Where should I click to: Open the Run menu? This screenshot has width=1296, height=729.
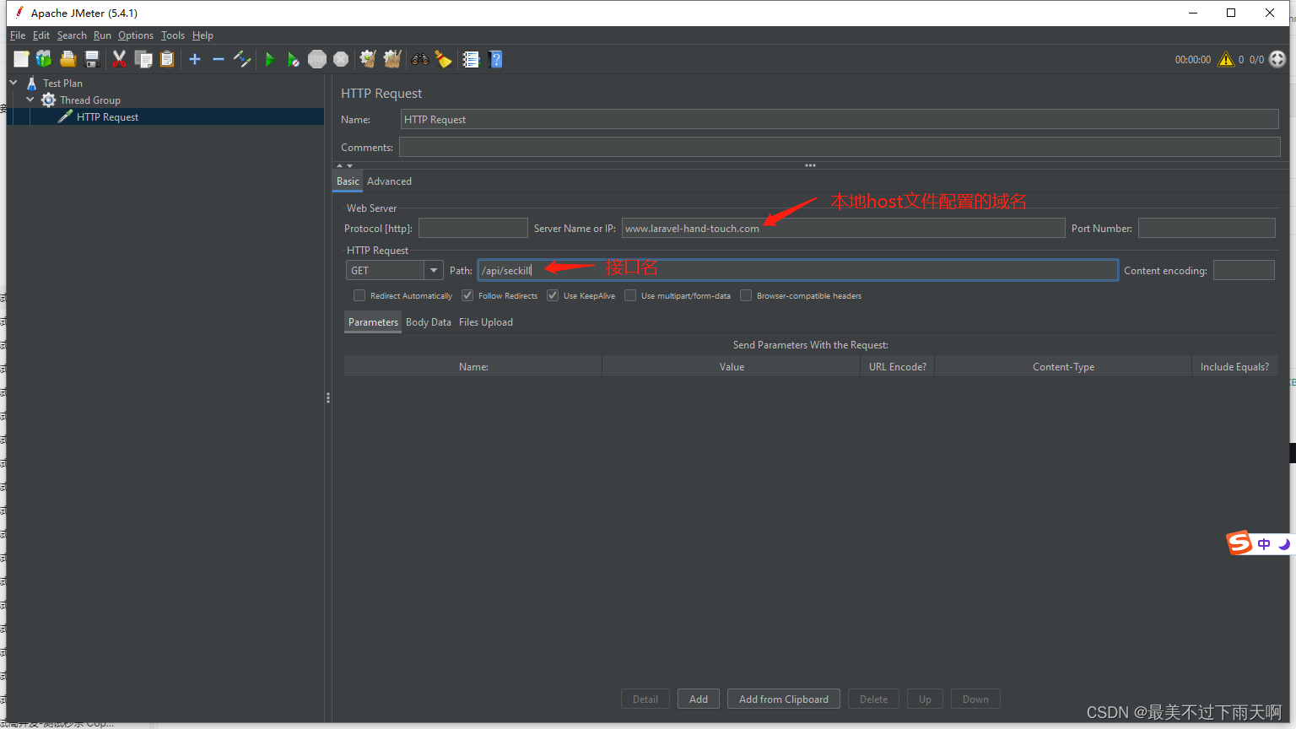click(x=102, y=35)
